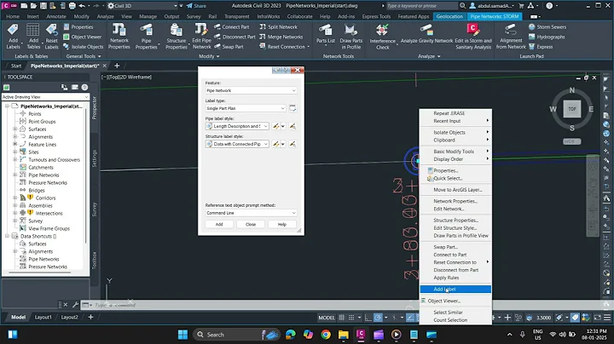Choose Swap Part in context menu
Screen dimensions: 614x344
(x=455, y=247)
